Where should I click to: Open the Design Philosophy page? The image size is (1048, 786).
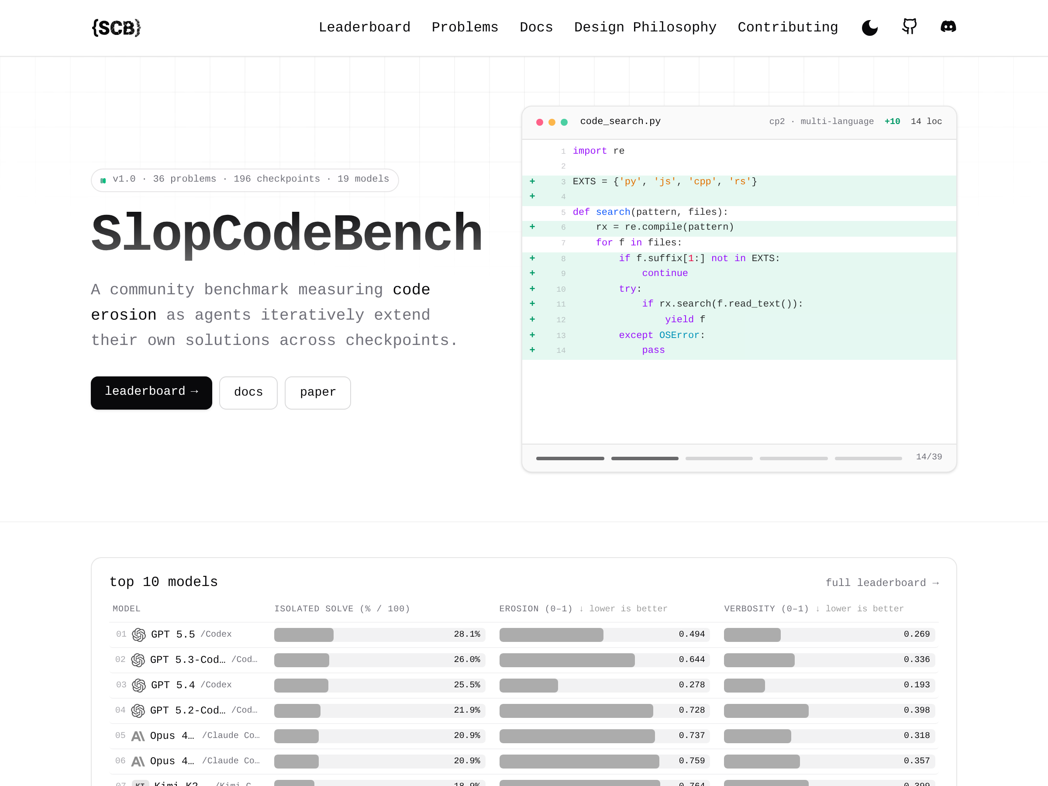coord(645,28)
